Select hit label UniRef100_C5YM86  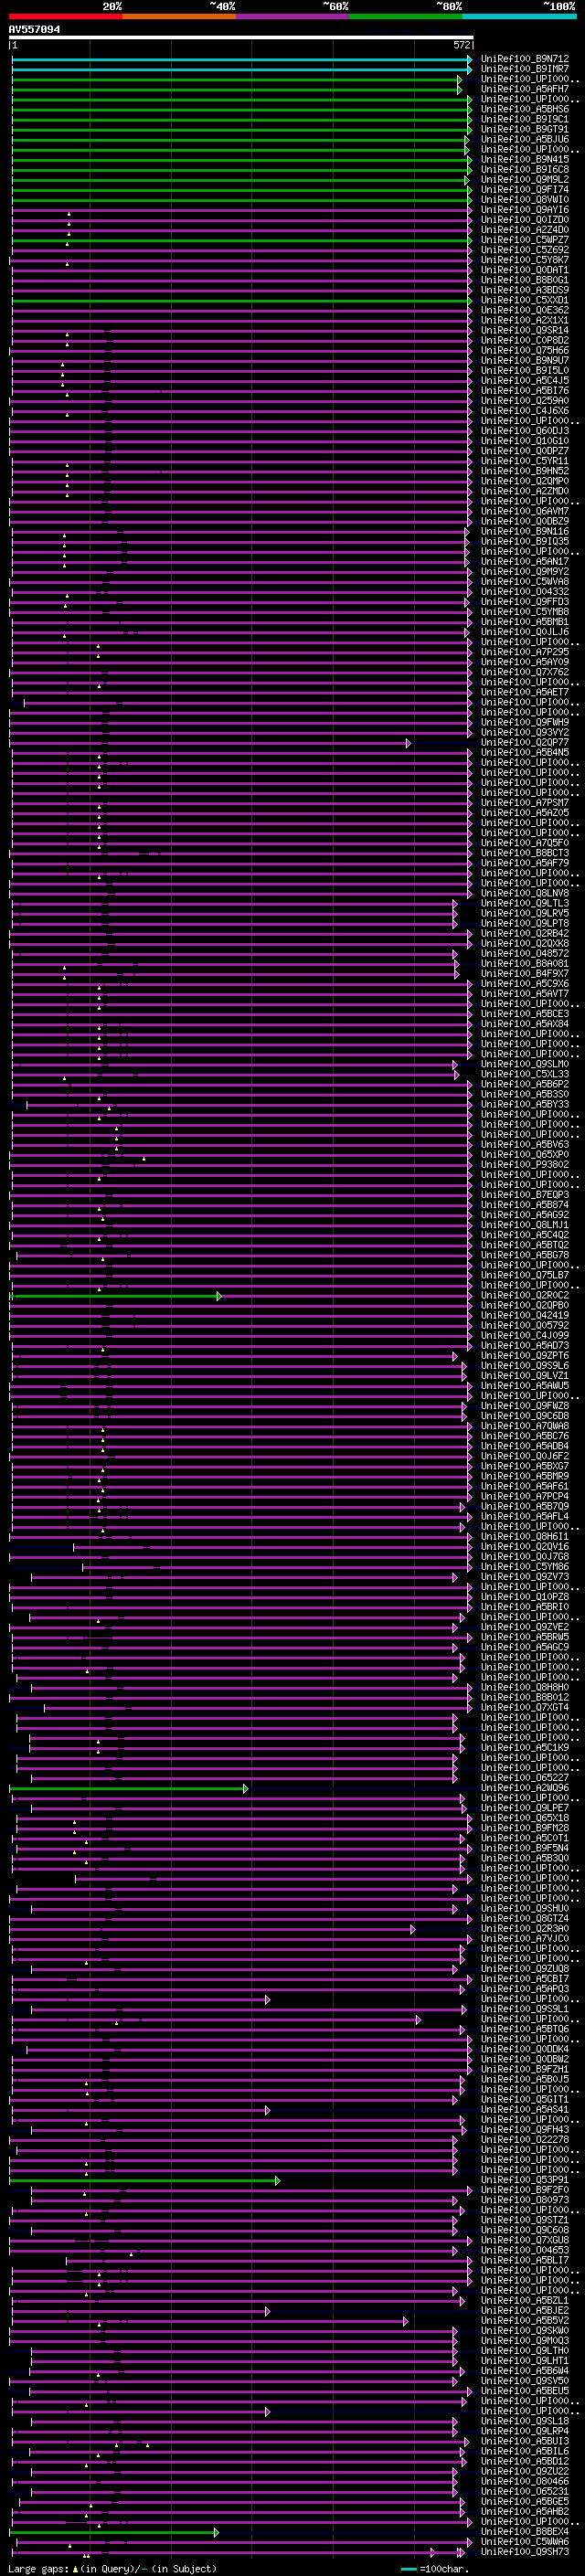[x=525, y=1566]
